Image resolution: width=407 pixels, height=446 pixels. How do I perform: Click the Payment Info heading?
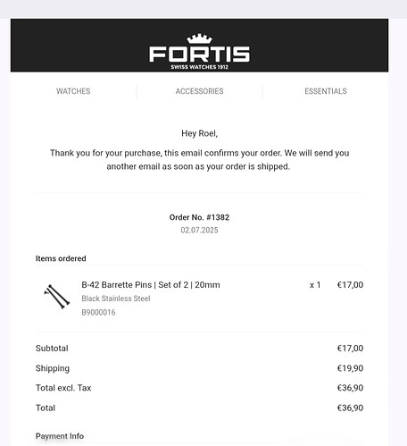coord(60,436)
